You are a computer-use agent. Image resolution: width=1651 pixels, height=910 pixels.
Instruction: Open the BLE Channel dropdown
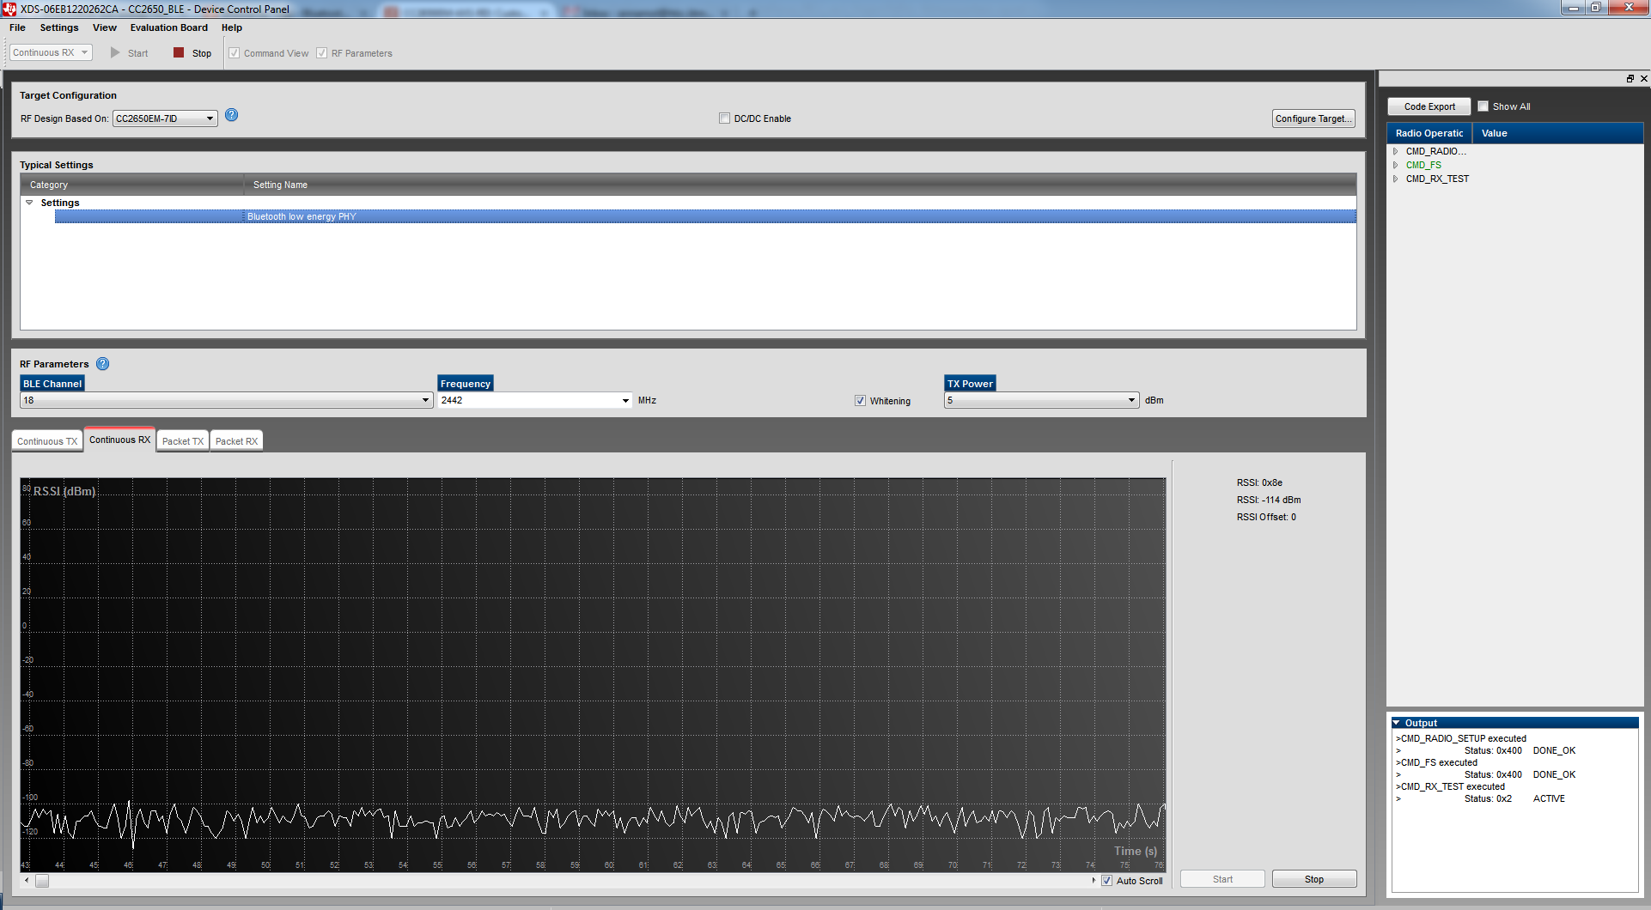[x=226, y=401]
